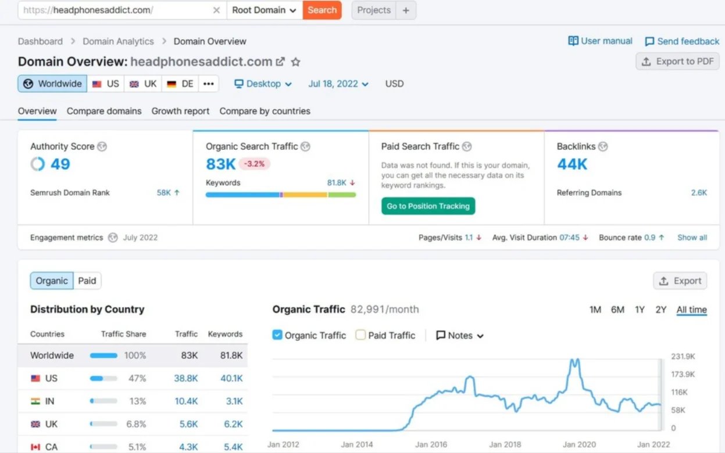Star the domain as favorite

click(x=295, y=62)
